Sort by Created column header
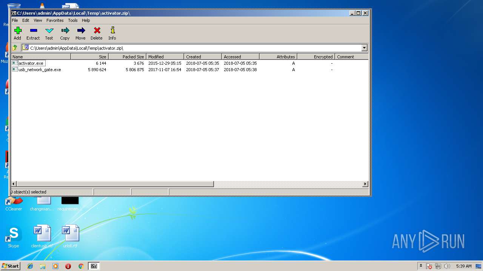483x271 pixels. [x=203, y=57]
